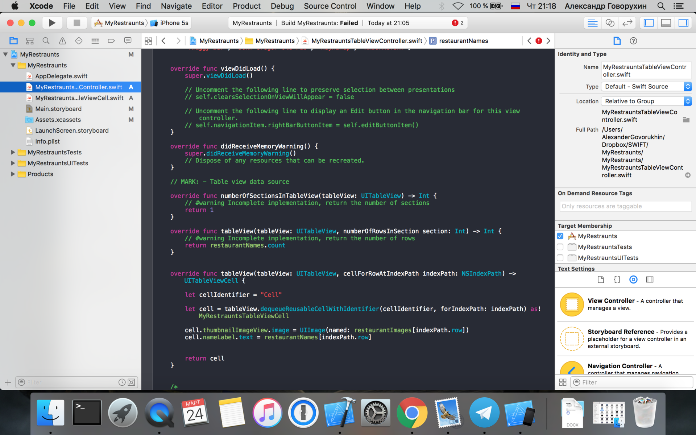Filter by recent files clock

(122, 382)
